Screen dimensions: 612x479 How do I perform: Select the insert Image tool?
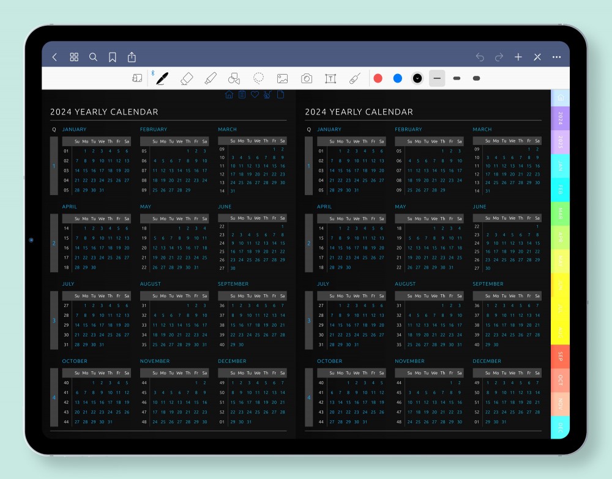(x=283, y=79)
